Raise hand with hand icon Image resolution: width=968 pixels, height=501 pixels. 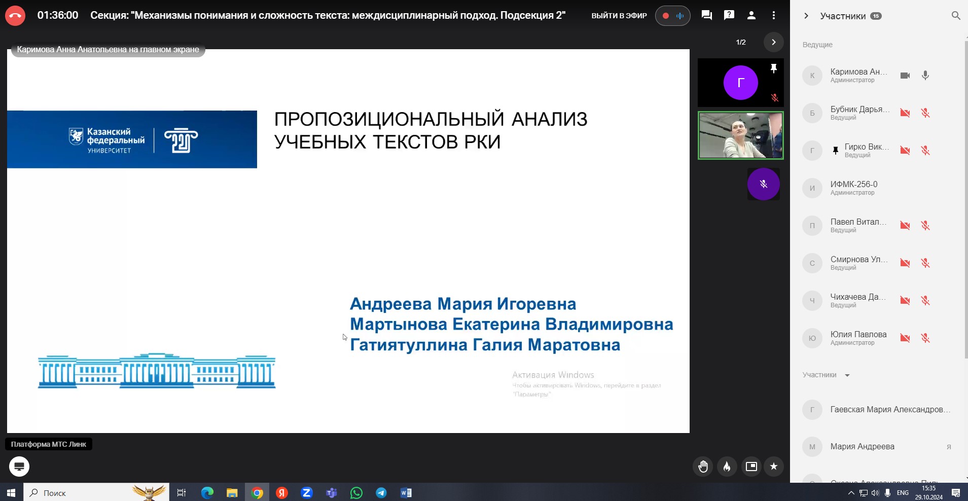pyautogui.click(x=703, y=467)
